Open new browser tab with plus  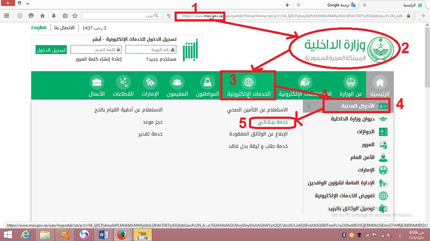[287, 5]
